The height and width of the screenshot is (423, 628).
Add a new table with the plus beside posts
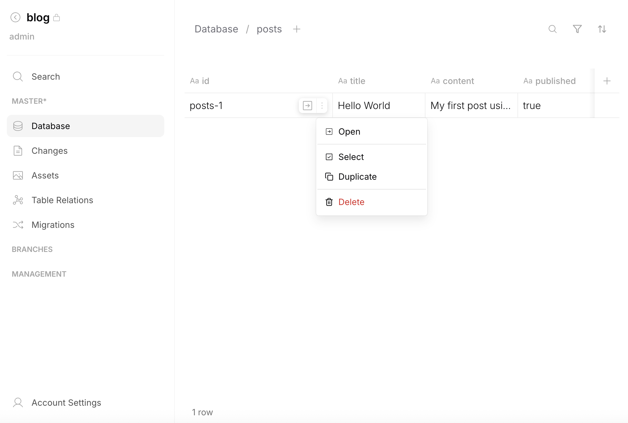click(x=297, y=29)
